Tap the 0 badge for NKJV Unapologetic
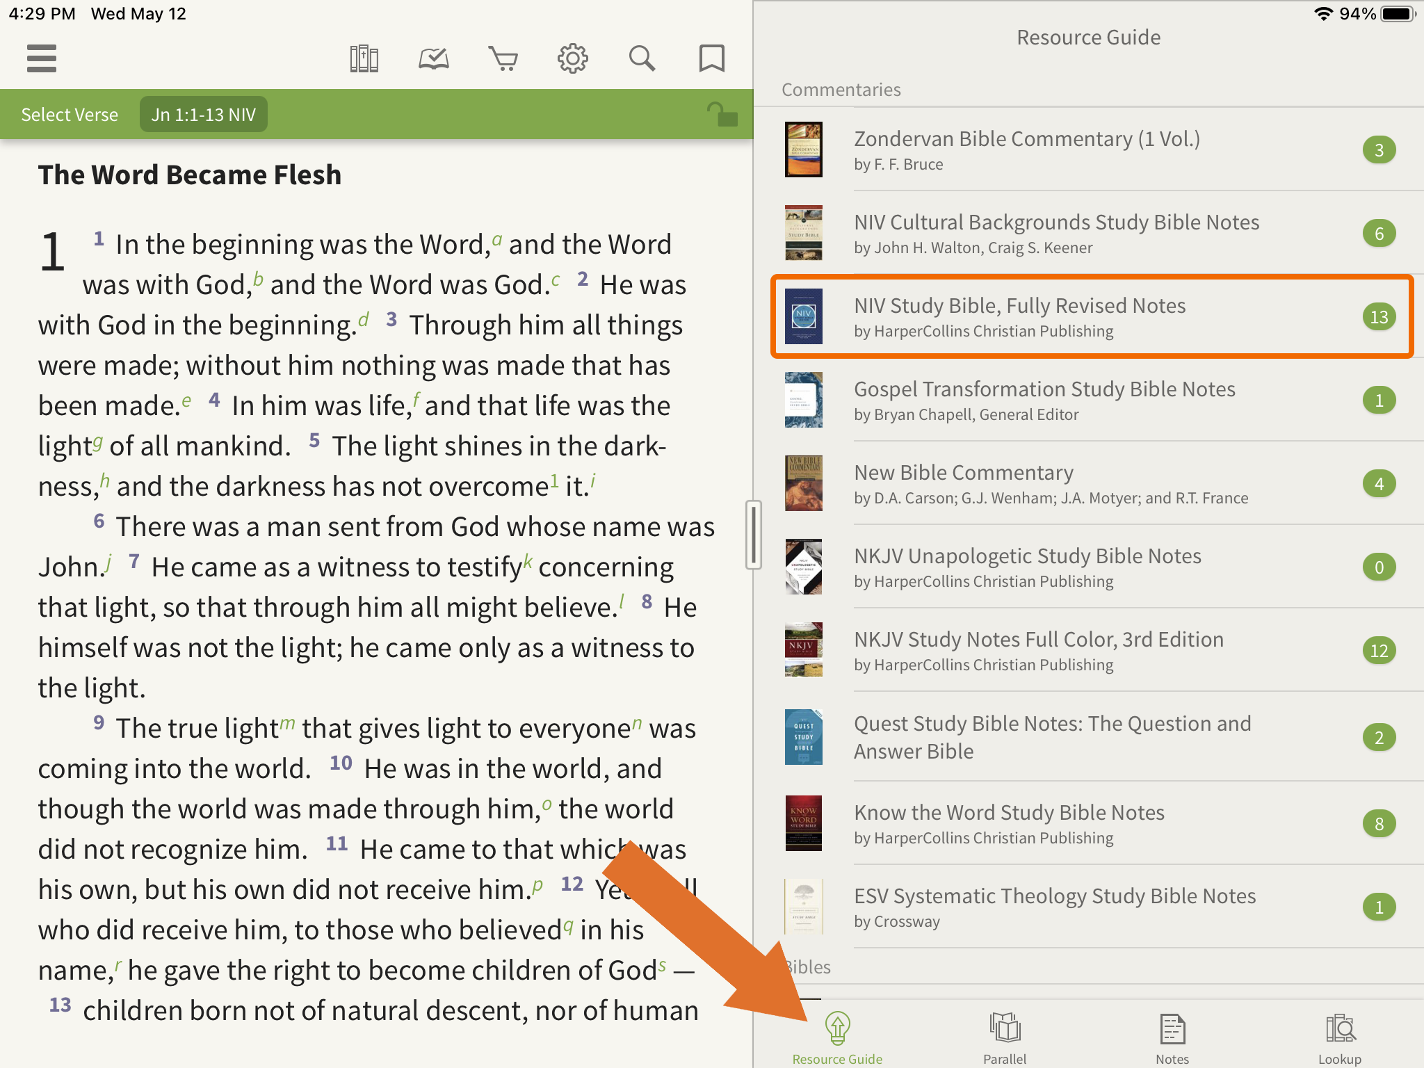 tap(1379, 567)
